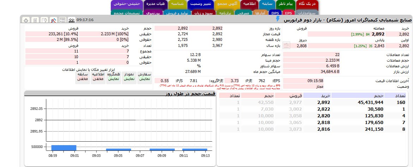Open the پورتفوی tab
The height and width of the screenshot is (167, 420).
click(x=153, y=13)
